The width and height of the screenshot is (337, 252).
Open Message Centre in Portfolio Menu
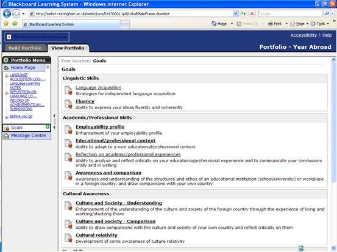[x=29, y=135]
